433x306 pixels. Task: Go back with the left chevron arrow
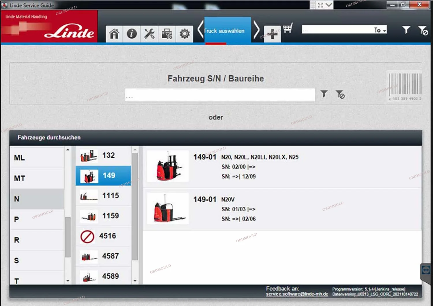(200, 30)
